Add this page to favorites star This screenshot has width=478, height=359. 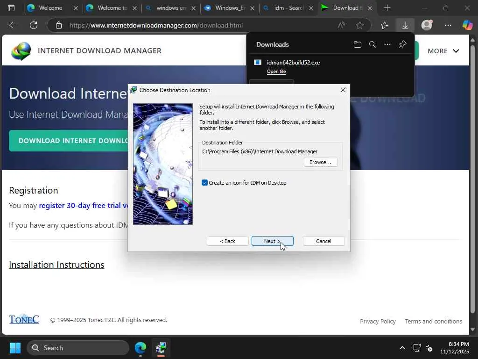coord(360,25)
